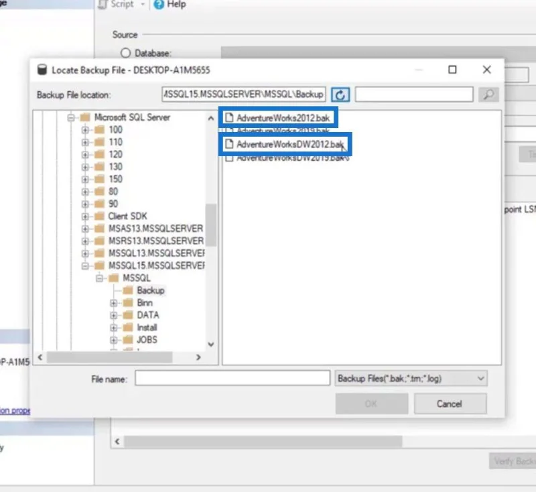Expand the MSSQL13.MSSQLSERVER folder node
This screenshot has height=492, width=536.
[x=85, y=253]
